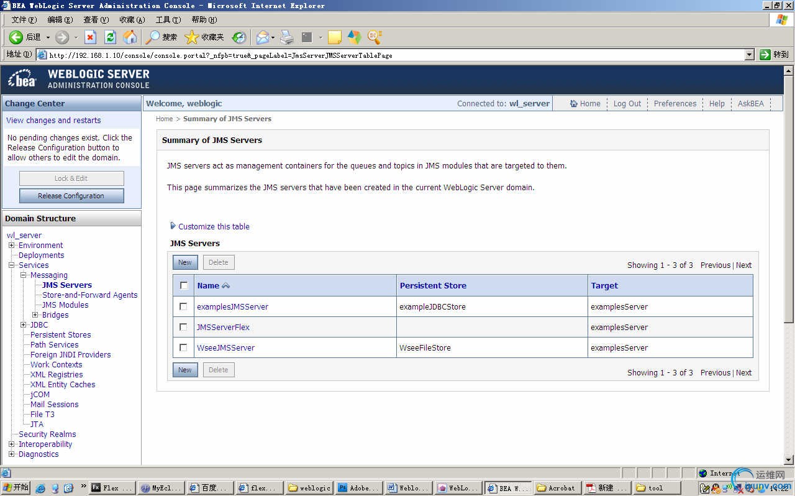Click the Messenger toolbar icon

tap(355, 37)
